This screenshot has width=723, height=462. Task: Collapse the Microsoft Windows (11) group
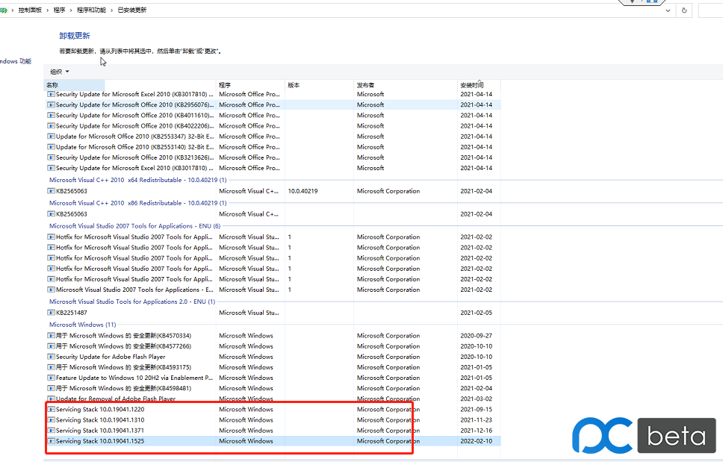(x=83, y=325)
